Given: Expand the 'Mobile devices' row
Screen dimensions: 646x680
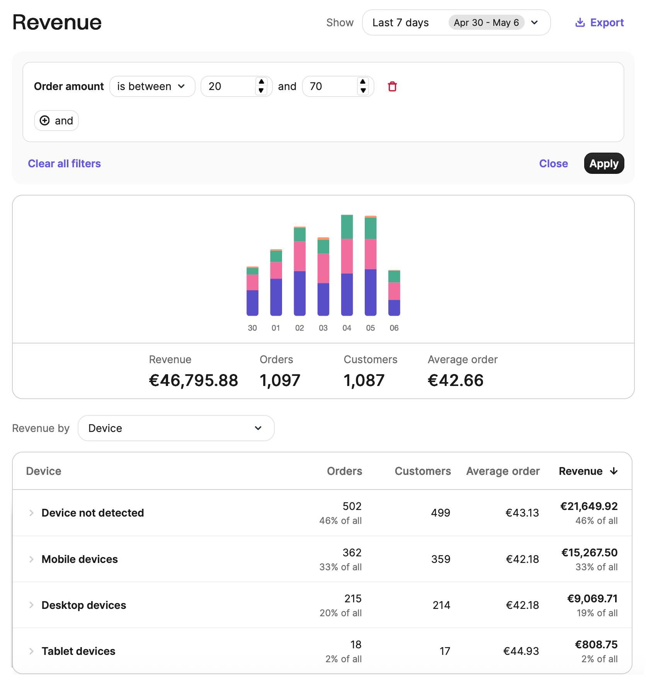Looking at the screenshot, I should coord(31,559).
